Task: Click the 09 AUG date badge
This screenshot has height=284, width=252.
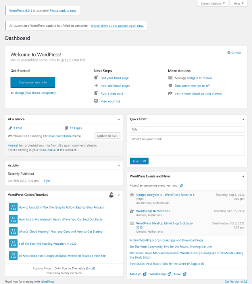Action: [13, 256]
